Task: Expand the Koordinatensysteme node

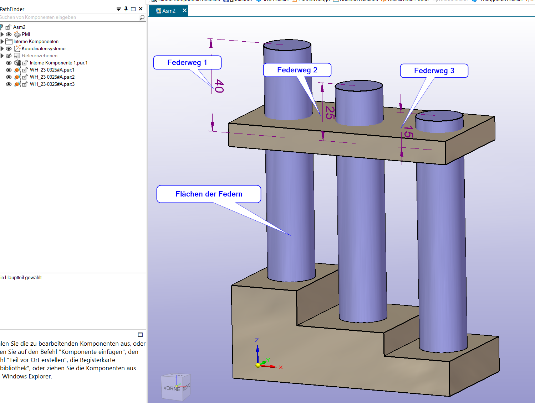Action: pos(2,48)
